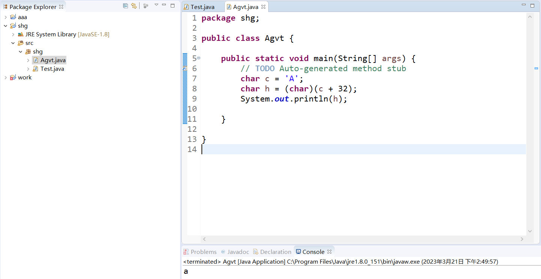Viewport: 541px width, 279px height.
Task: Click the editor scroll-right arrow
Action: pyautogui.click(x=522, y=239)
